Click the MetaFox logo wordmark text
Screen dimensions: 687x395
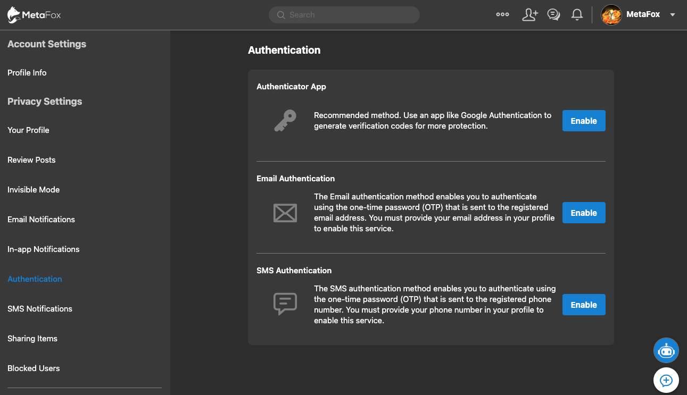coord(42,15)
